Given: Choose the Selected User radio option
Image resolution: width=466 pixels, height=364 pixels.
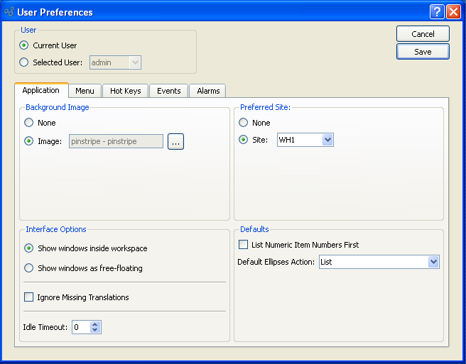Looking at the screenshot, I should pos(25,62).
